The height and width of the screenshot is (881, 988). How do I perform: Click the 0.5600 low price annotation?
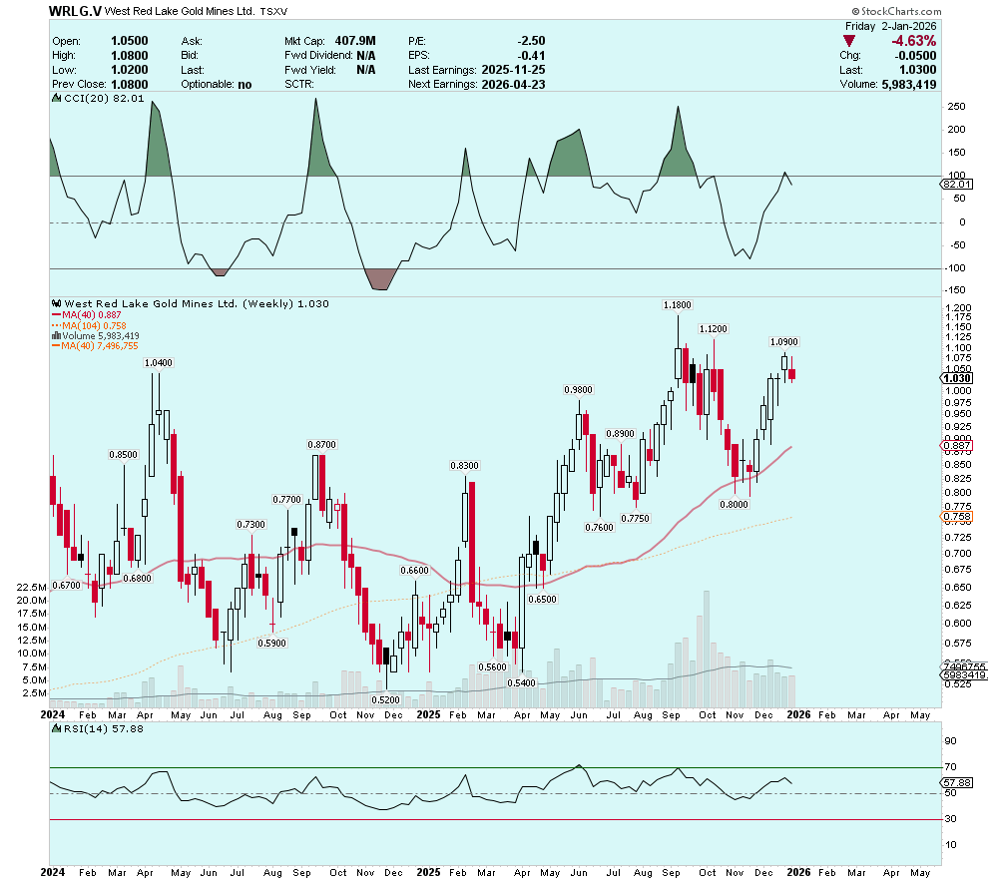492,666
